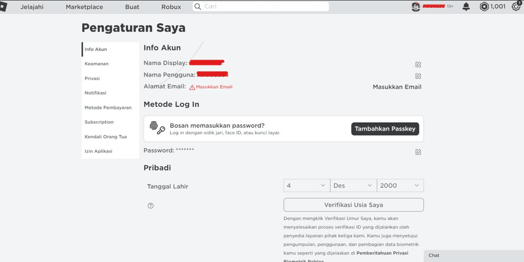Click the Bosan memasukkan password? text

[x=217, y=126]
